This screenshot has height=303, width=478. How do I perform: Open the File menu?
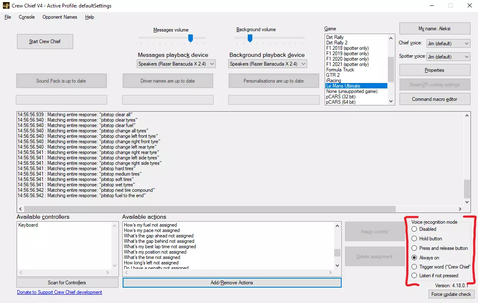[x=7, y=17]
